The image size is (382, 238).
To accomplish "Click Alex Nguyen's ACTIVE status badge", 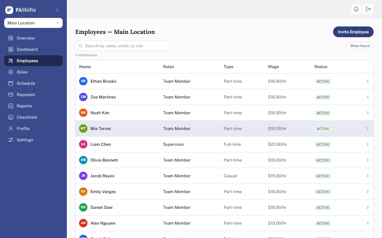I will tap(323, 223).
